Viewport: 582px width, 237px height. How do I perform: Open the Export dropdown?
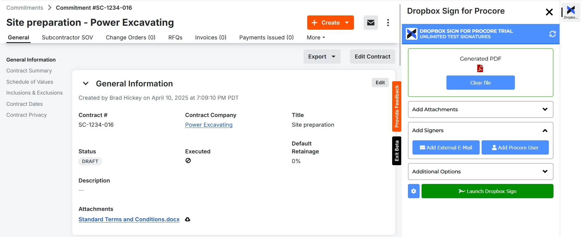pyautogui.click(x=322, y=57)
